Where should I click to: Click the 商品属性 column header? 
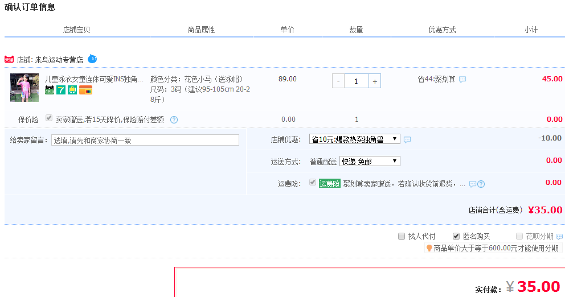[x=201, y=30]
